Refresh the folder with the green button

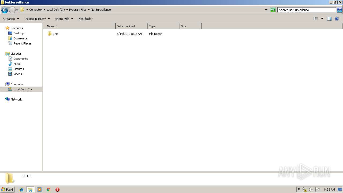click(x=273, y=10)
